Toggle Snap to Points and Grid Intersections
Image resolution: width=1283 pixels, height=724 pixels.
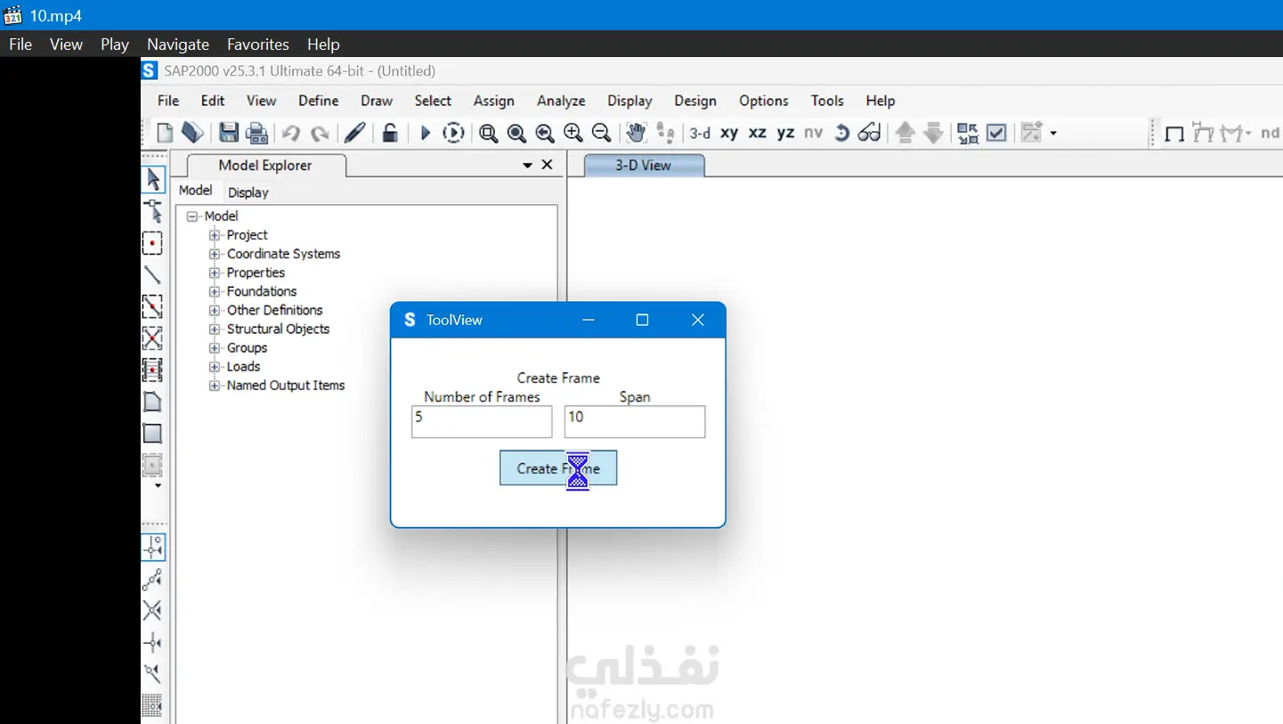(153, 547)
